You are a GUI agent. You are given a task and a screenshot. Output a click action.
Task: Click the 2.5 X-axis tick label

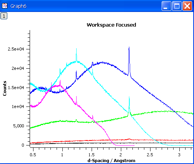point(150,155)
